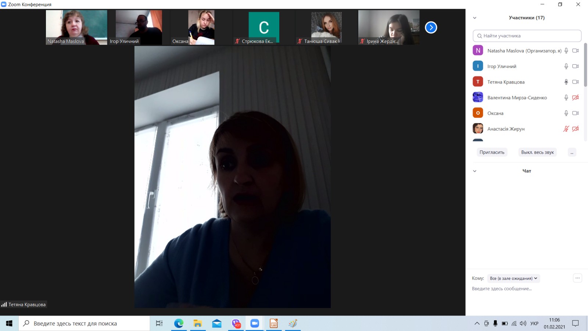Open chat more options ellipsis button
This screenshot has height=331, width=588.
577,278
